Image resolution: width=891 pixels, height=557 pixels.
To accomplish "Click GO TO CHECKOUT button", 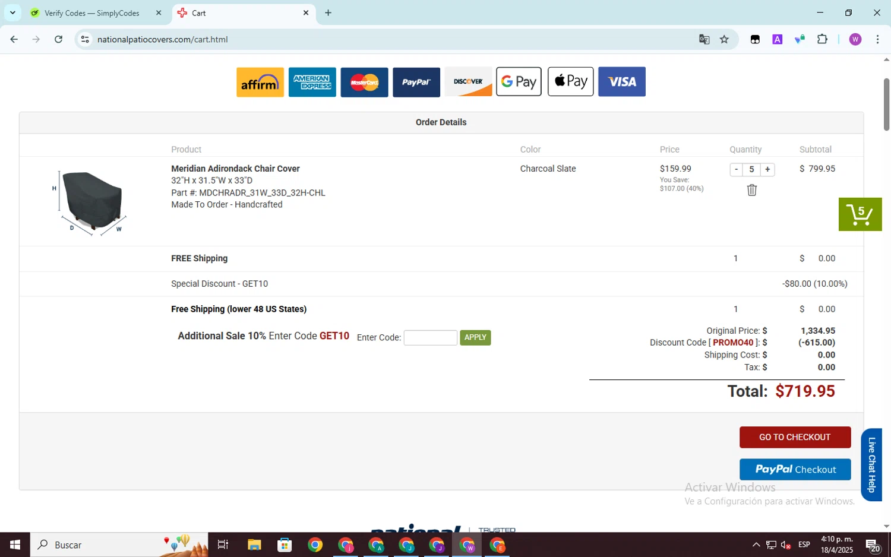I will pyautogui.click(x=795, y=437).
